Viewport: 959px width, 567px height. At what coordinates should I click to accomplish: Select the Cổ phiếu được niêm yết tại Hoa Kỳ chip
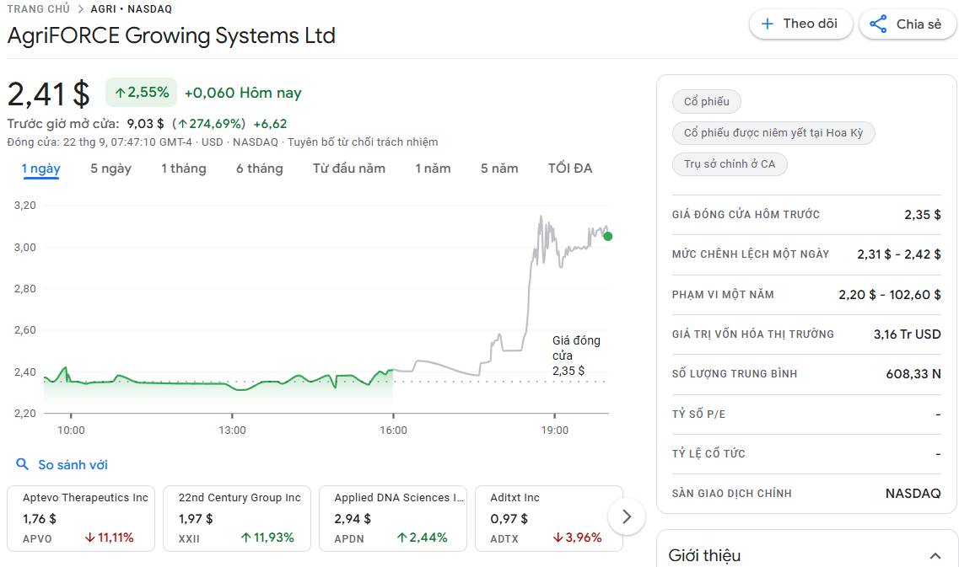[773, 132]
